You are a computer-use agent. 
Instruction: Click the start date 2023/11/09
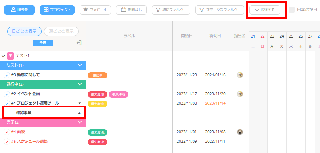pos(187,141)
